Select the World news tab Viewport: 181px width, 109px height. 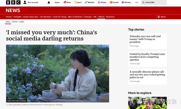(x=101, y=17)
